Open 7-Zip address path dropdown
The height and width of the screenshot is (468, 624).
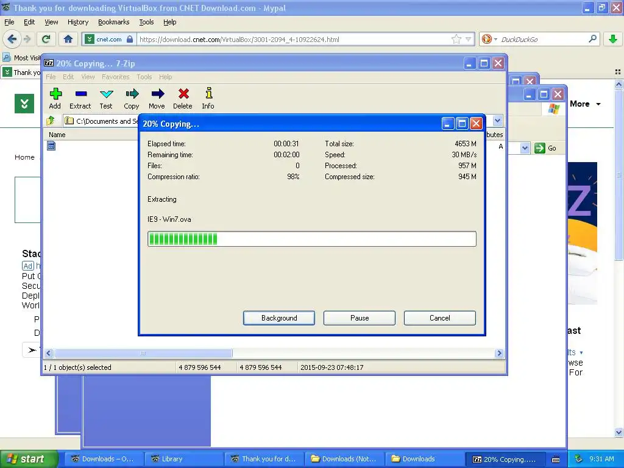[x=497, y=121]
